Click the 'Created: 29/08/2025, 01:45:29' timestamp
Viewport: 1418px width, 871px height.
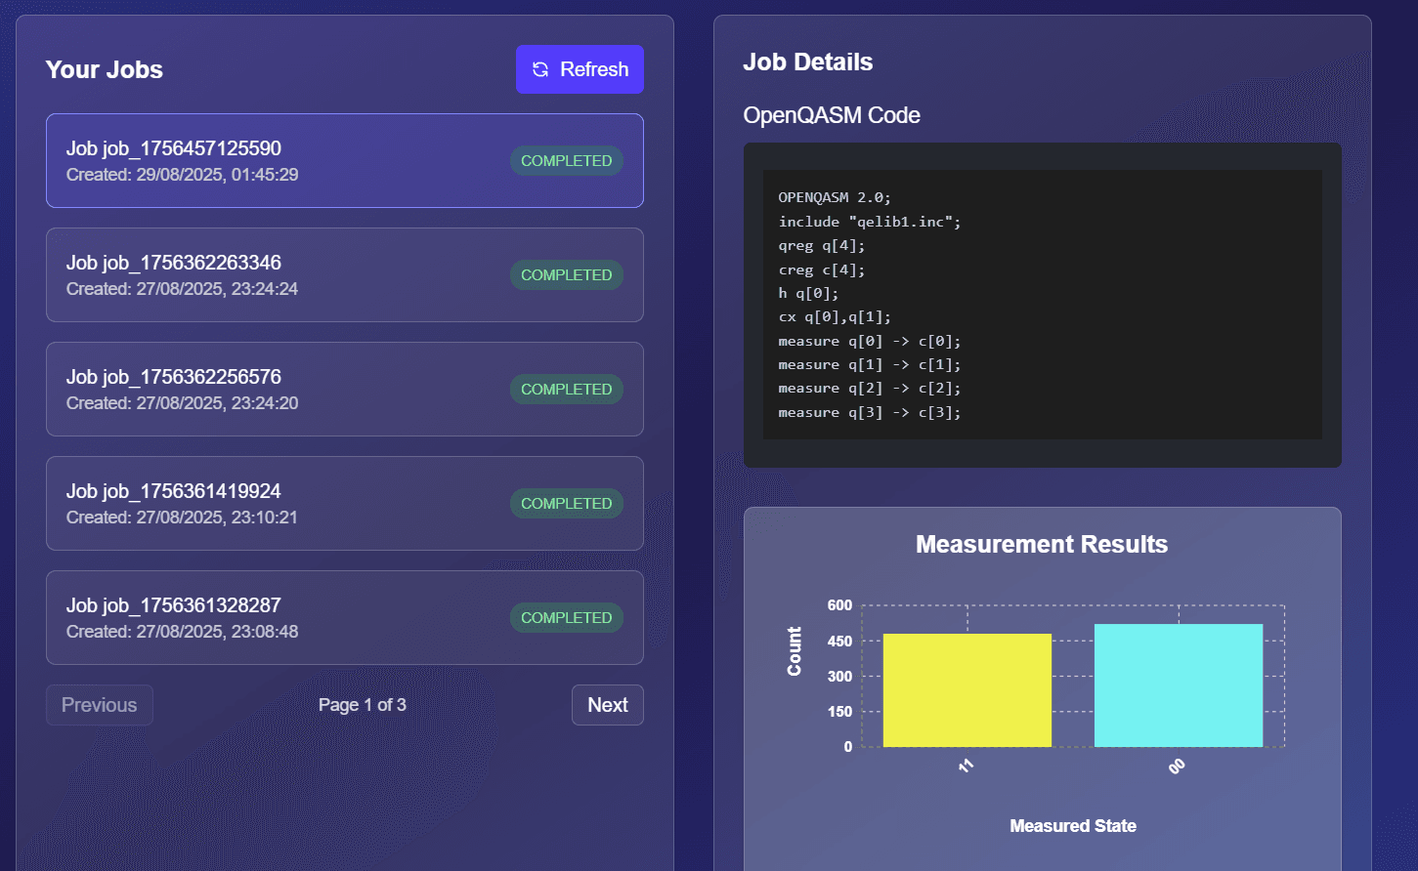click(183, 175)
